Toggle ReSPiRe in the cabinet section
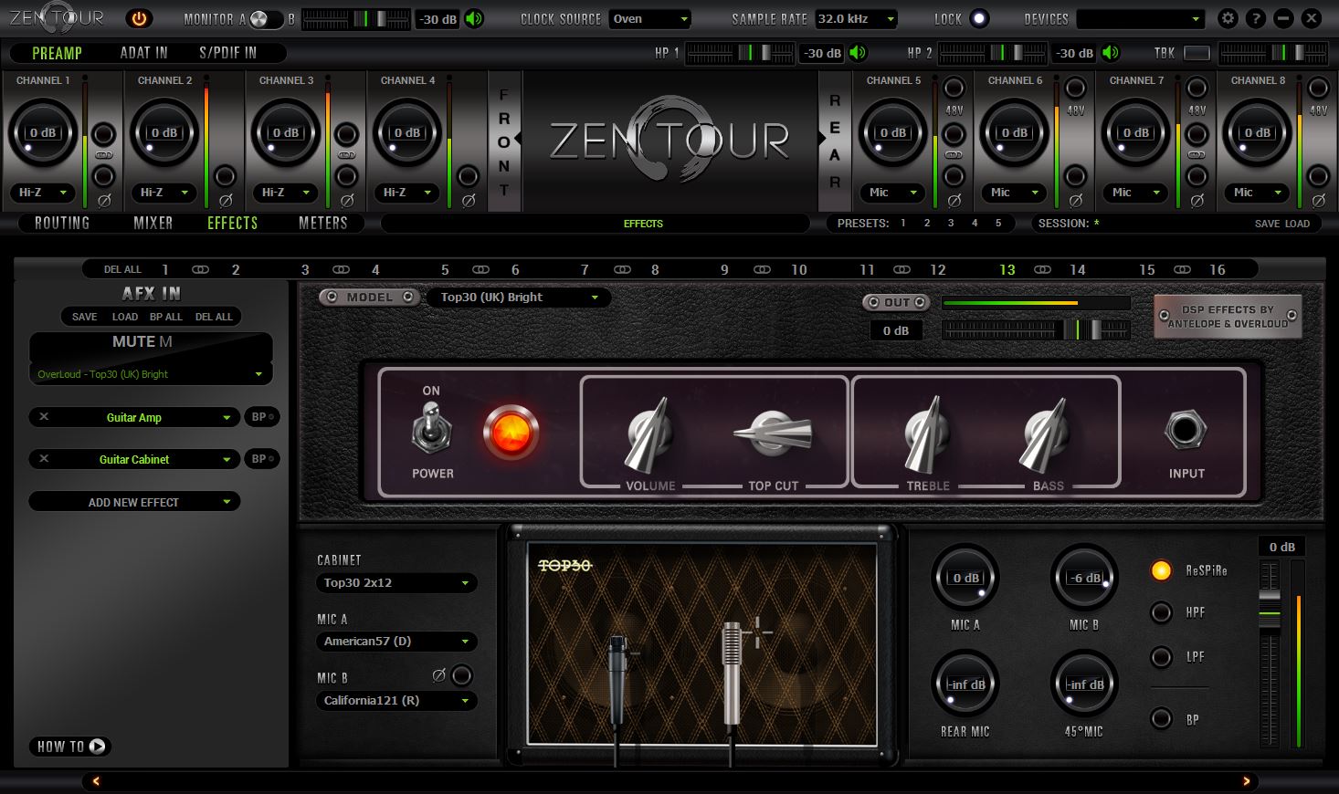Screen dimensions: 1339x794 (1161, 570)
